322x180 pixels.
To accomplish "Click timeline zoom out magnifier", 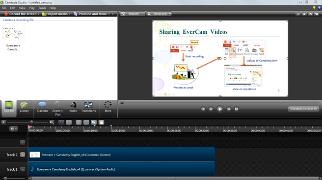I will click(x=3, y=122).
